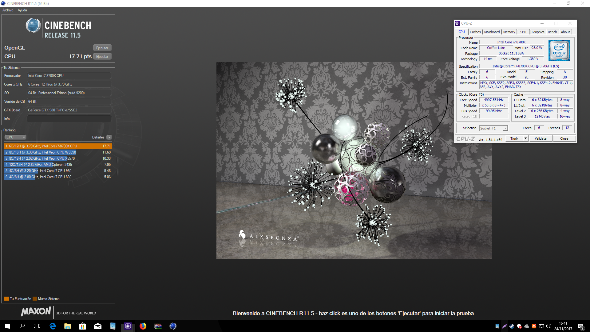The width and height of the screenshot is (590, 332).
Task: Click the Cinebench title bar icon
Action: coord(3,3)
